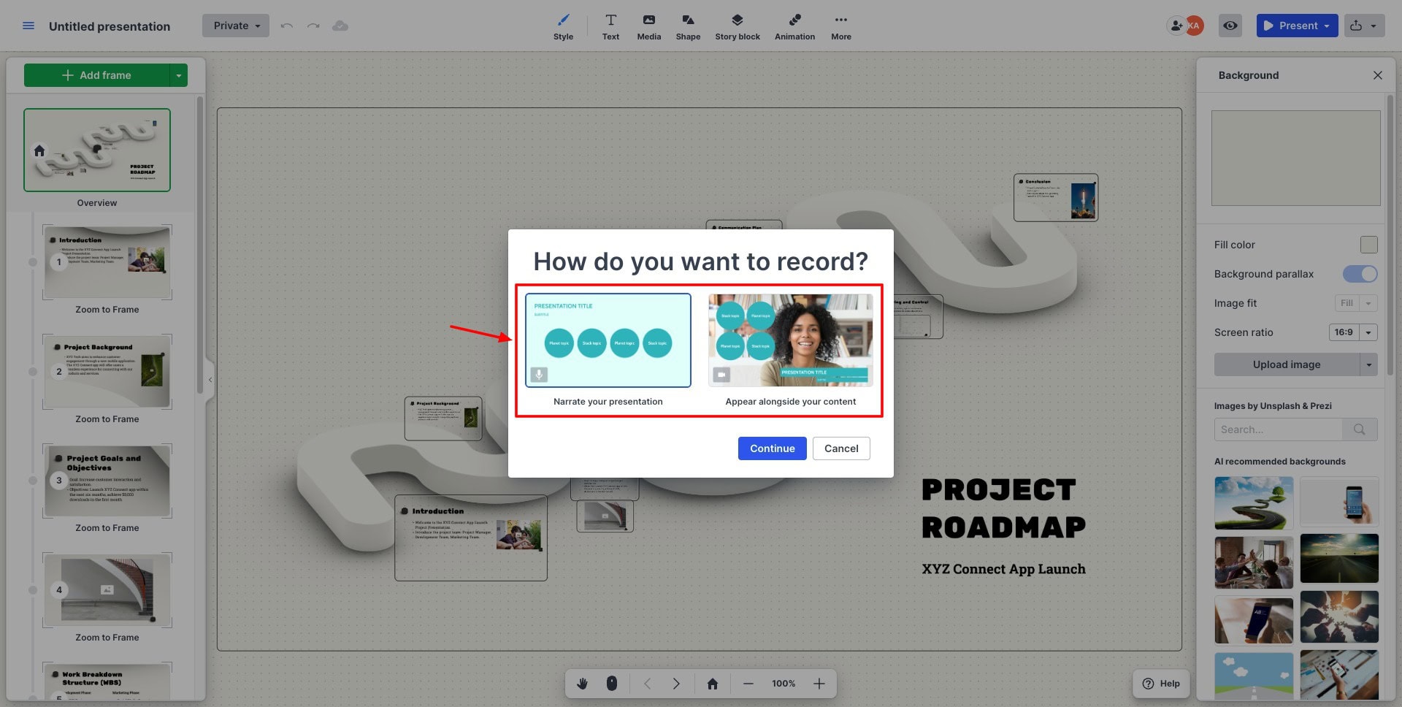
Task: Start presenting with the Present button
Action: click(1290, 26)
